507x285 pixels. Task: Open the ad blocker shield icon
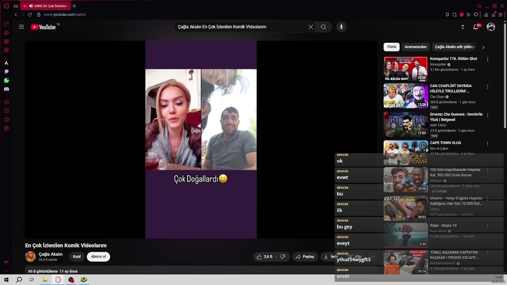[461, 15]
